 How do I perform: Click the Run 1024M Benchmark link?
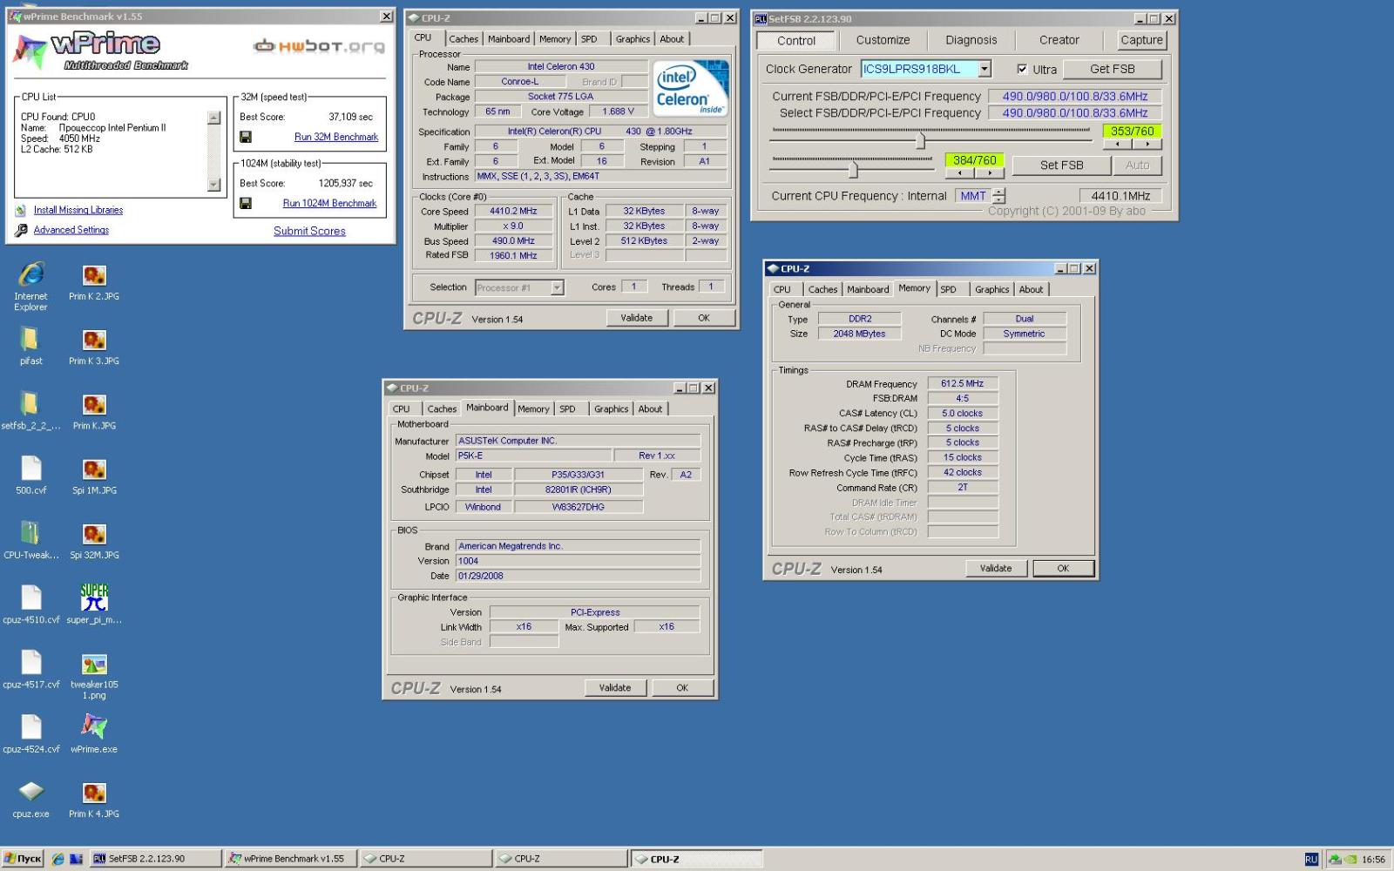[x=329, y=203]
